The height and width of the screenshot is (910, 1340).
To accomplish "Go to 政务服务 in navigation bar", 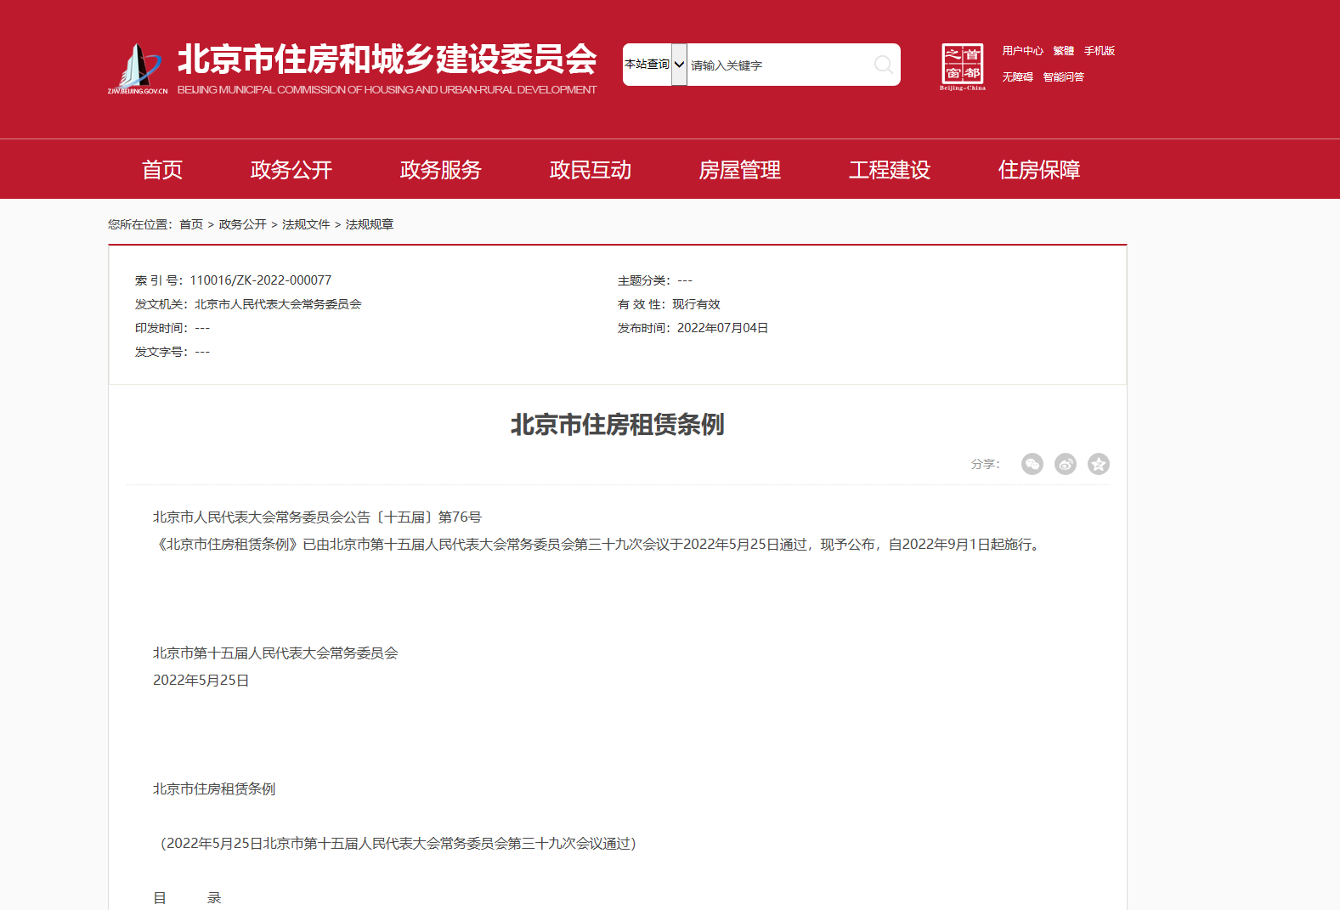I will click(441, 170).
